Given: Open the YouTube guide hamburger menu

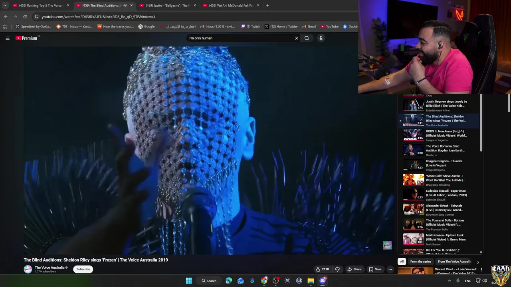Looking at the screenshot, I should pos(7,38).
